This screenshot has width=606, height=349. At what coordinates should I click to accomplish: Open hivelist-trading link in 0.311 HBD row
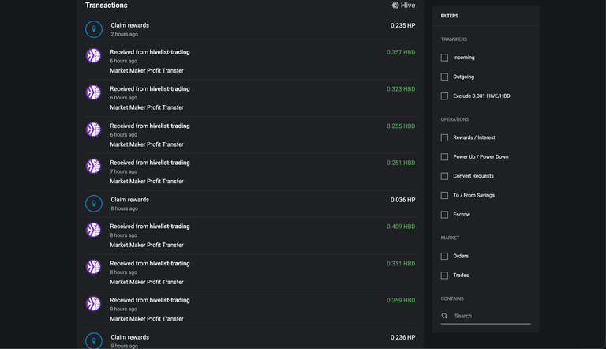[x=170, y=264]
